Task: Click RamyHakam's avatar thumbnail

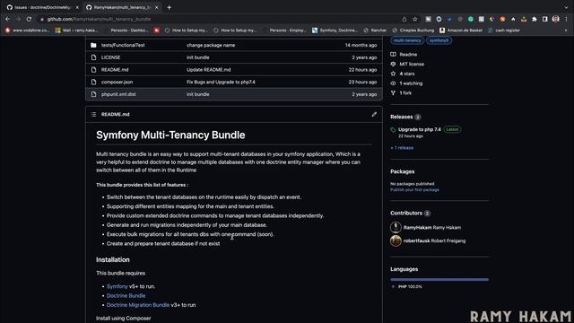Action: coord(396,227)
